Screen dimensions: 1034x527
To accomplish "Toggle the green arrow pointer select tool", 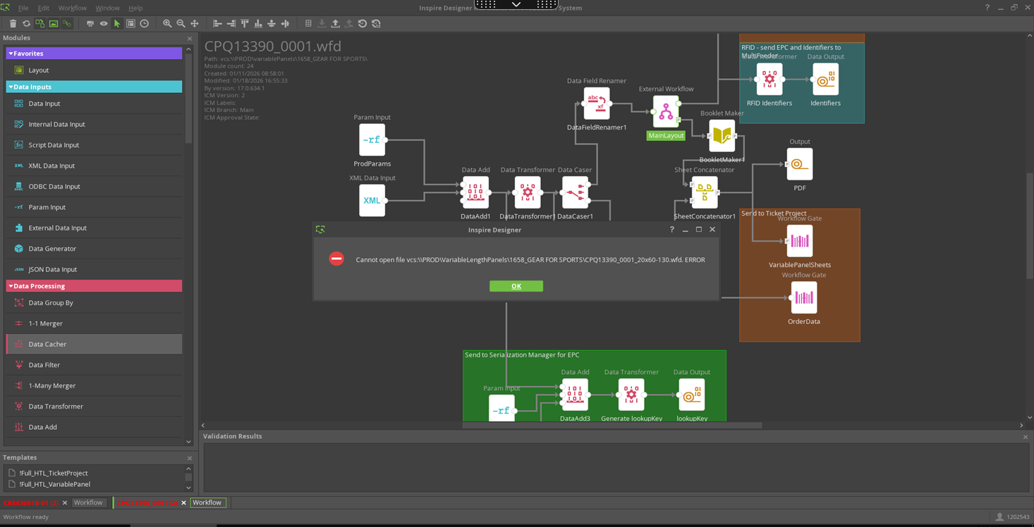I will tap(117, 24).
